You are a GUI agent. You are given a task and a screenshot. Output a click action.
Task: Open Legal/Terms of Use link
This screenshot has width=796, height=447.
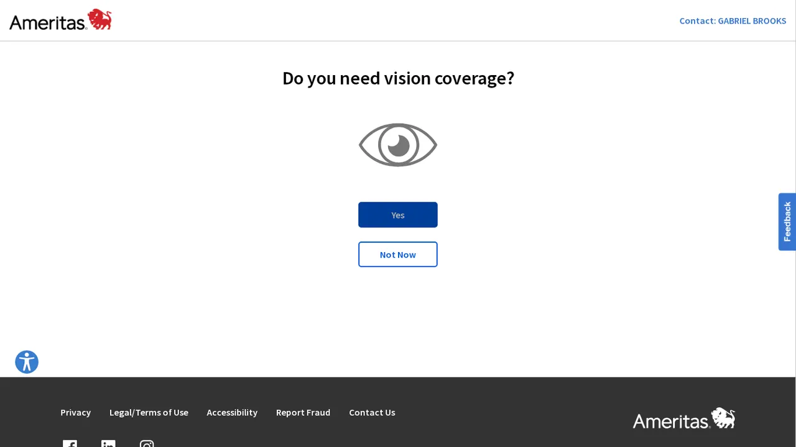(149, 412)
